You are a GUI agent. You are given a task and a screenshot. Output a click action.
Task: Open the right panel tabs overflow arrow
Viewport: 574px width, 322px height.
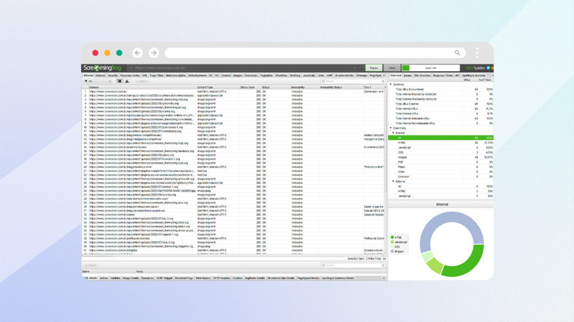coord(492,76)
